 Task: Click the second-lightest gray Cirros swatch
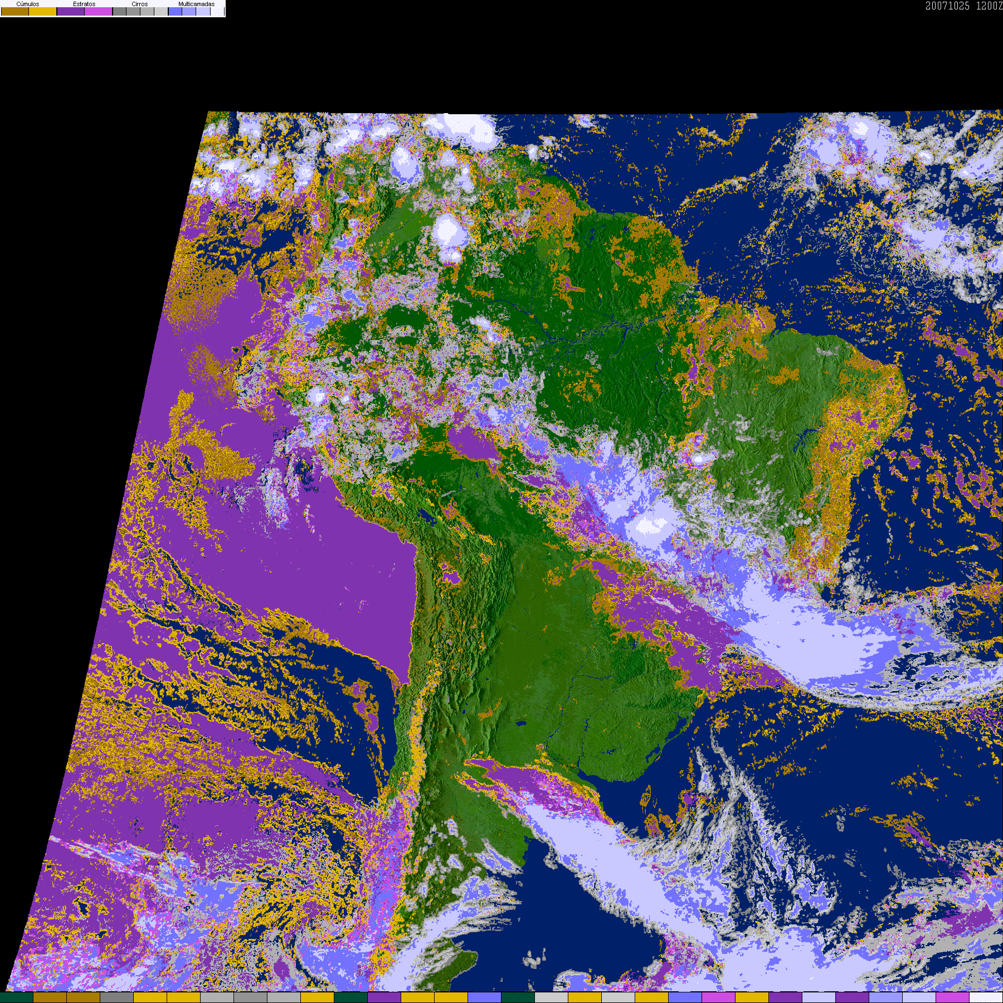pos(147,11)
